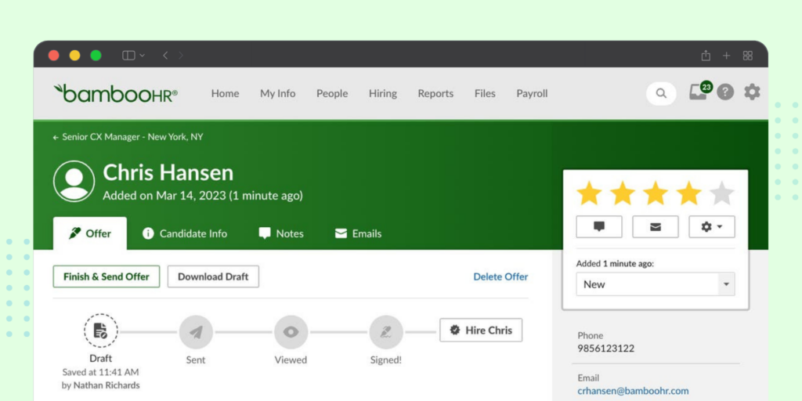Click the search magnifier button
Viewport: 802px width, 401px height.
(x=661, y=93)
